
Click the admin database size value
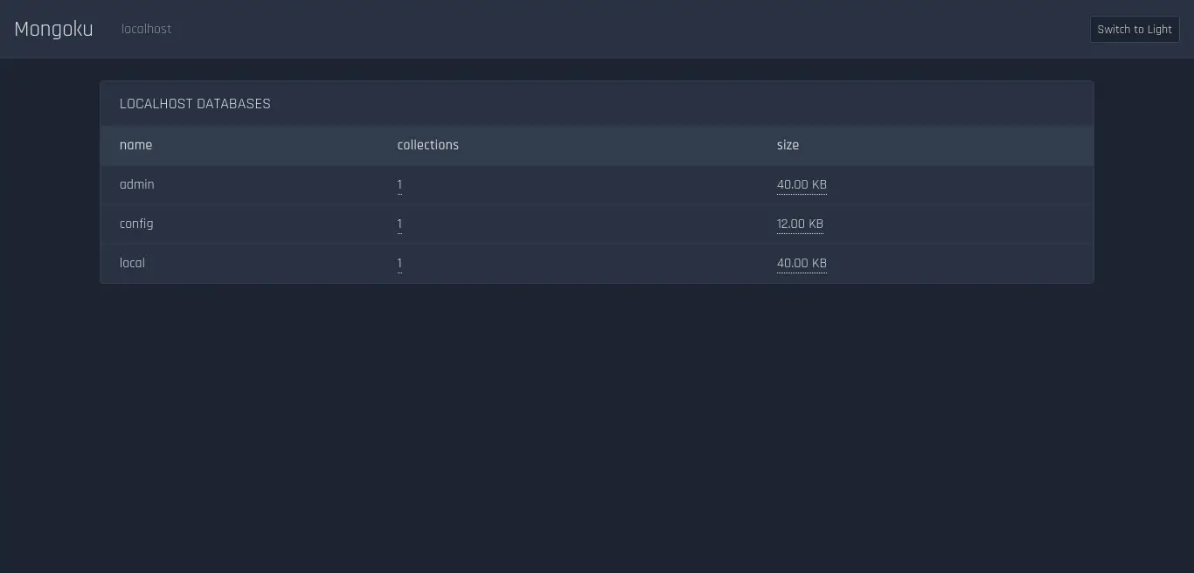click(x=802, y=184)
